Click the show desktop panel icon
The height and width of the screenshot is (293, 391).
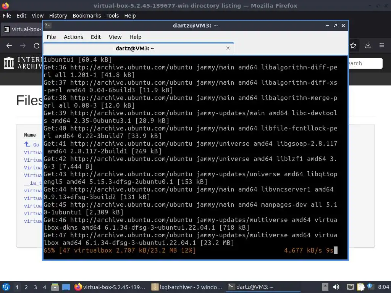[66, 287]
